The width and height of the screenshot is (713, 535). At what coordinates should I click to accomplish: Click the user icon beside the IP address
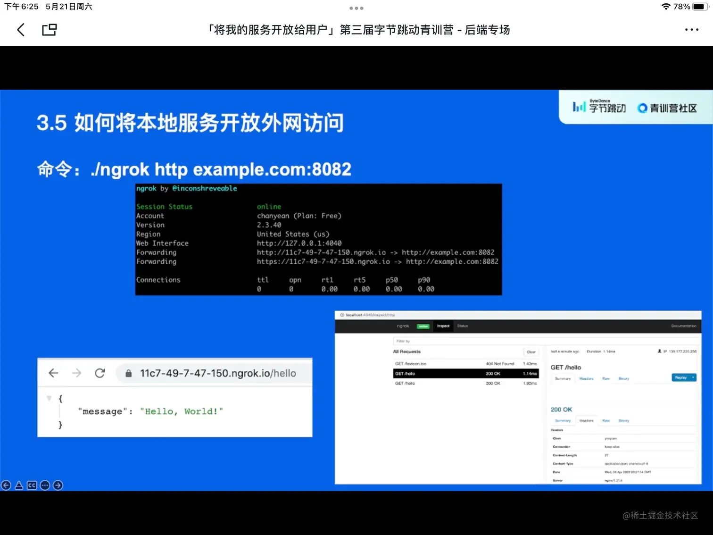pos(659,351)
